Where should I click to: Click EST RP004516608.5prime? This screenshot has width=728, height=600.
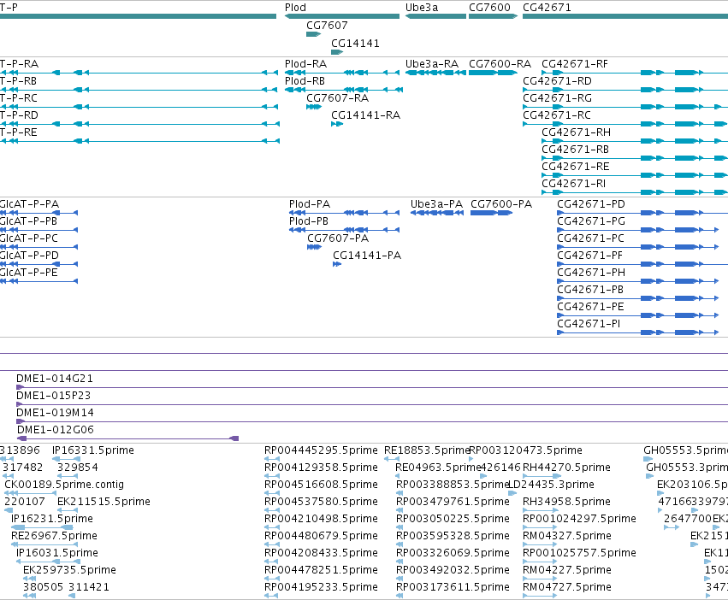[321, 485]
